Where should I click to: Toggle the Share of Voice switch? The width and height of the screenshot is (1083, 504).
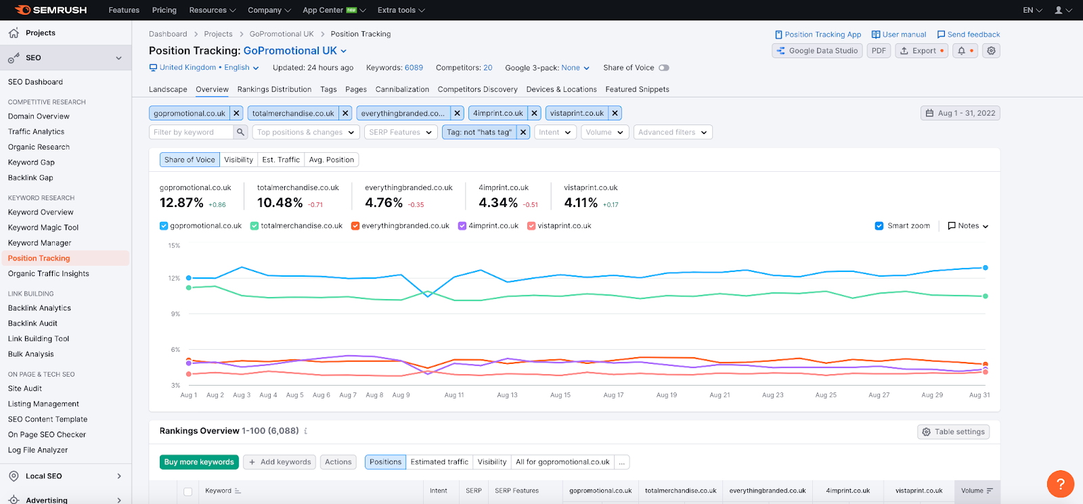pyautogui.click(x=664, y=68)
